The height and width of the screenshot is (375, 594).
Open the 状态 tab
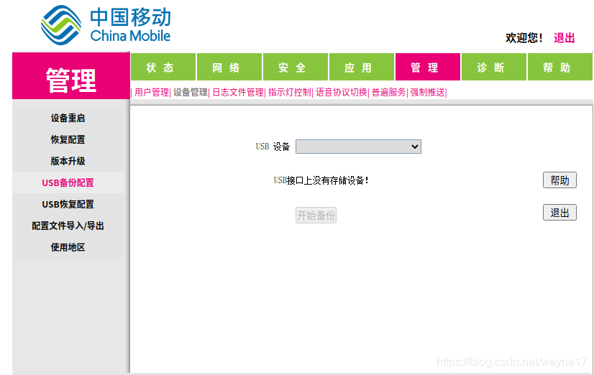tap(163, 67)
